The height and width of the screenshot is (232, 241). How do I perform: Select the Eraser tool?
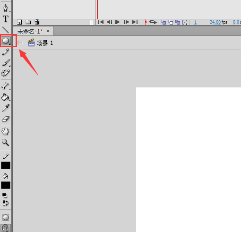6,119
